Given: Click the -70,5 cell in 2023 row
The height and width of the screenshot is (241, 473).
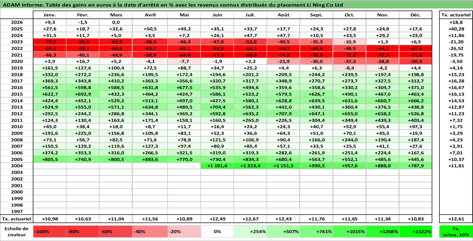Looking at the screenshot, I should click(50, 42).
